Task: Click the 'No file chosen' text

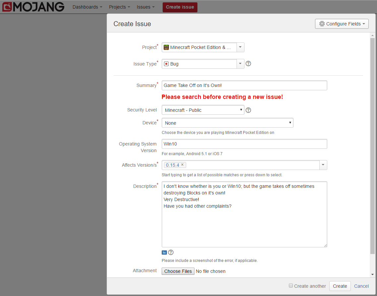Action: 211,271
